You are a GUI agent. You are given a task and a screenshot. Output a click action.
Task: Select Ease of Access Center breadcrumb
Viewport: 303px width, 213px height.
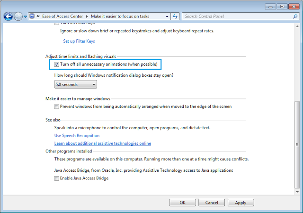click(62, 16)
